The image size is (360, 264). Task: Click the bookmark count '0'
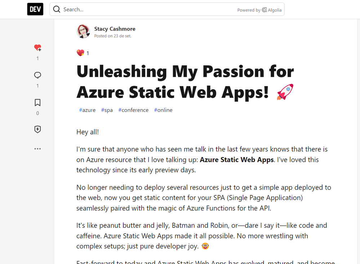(x=37, y=113)
